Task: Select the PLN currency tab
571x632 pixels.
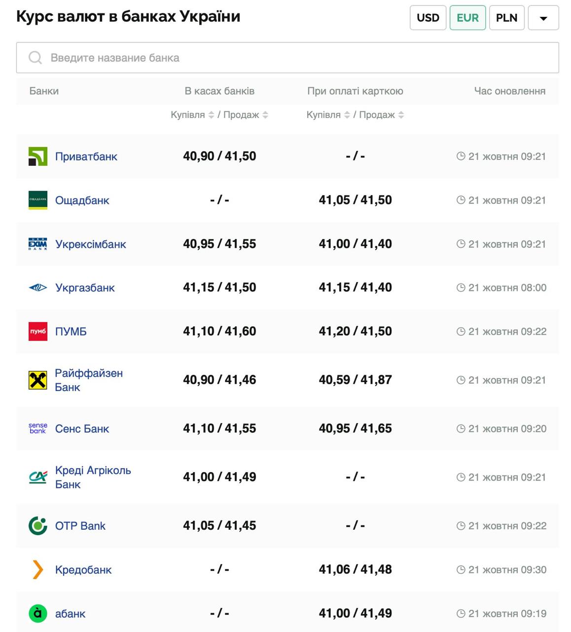Action: [506, 18]
